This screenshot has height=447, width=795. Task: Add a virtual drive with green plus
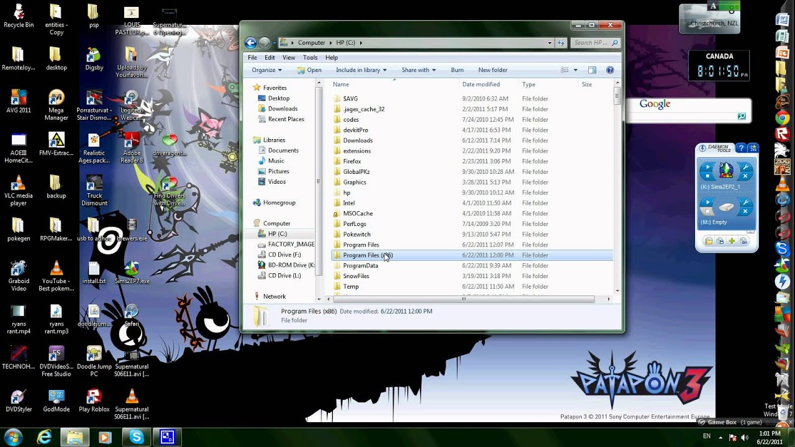point(731,241)
